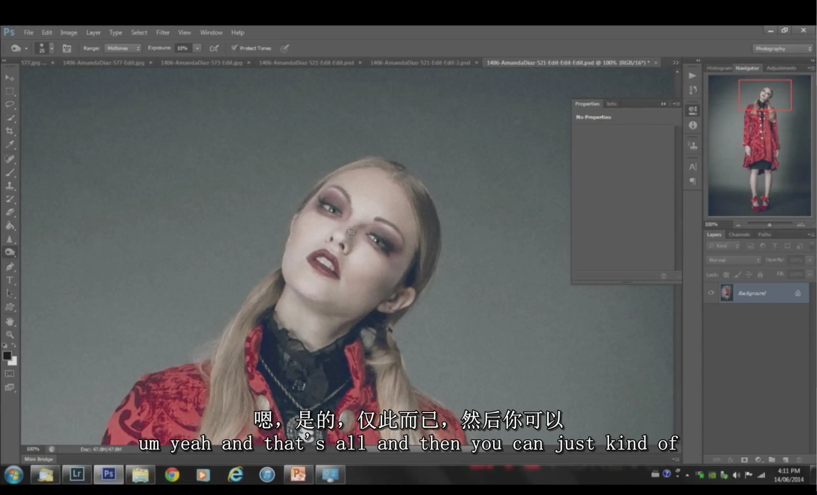The height and width of the screenshot is (495, 817).
Task: Select the Dodge tool in toolbar
Action: point(10,253)
